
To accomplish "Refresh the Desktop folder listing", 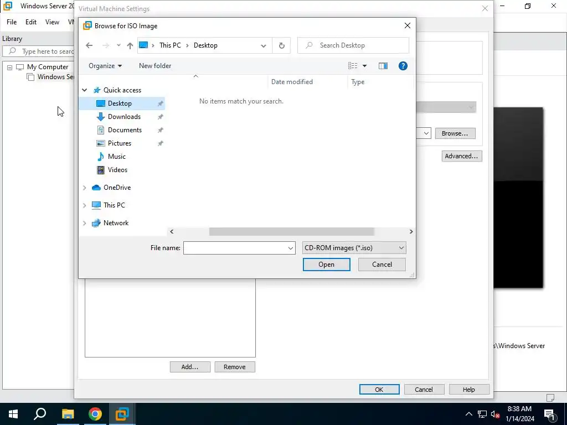I will pyautogui.click(x=281, y=45).
